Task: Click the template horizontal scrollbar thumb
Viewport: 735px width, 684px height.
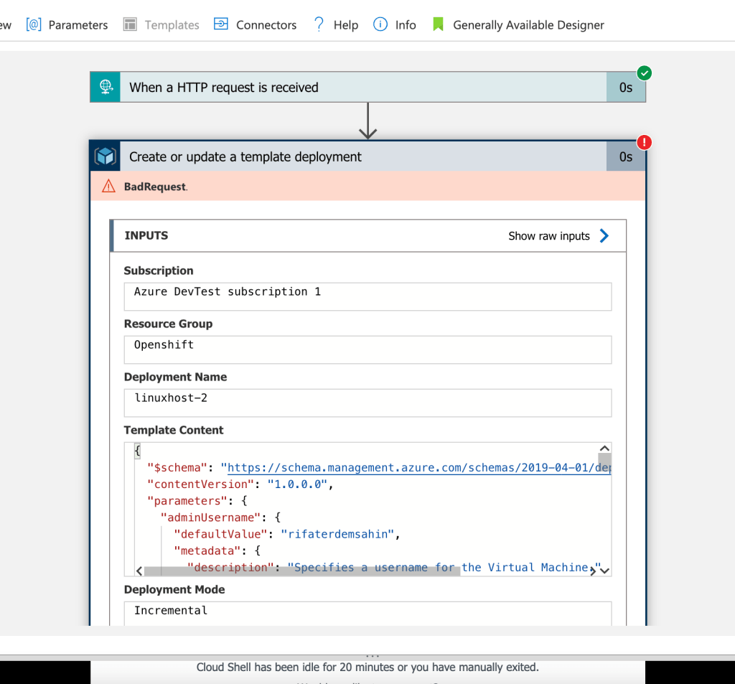Action: (x=302, y=571)
